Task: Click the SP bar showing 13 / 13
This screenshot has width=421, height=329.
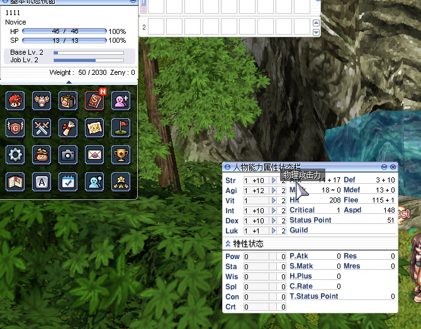Action: click(64, 40)
